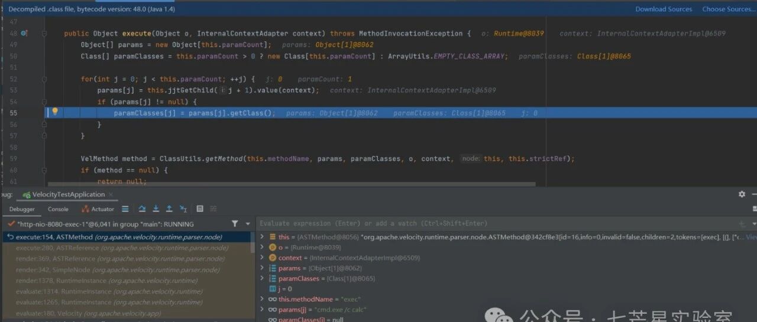The image size is (757, 322).
Task: Expand the 'o' Runtime@8039 variable
Action: (x=262, y=247)
